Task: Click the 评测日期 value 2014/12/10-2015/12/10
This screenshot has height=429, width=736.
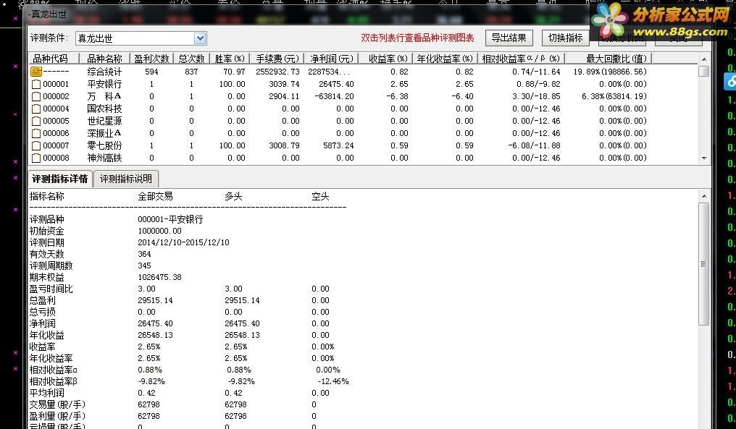Action: [x=183, y=242]
